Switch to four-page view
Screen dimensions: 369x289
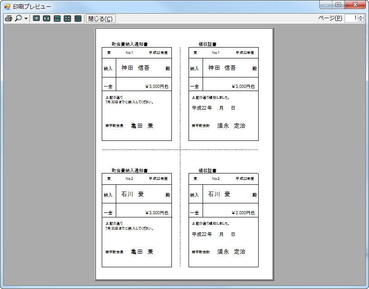click(68, 19)
